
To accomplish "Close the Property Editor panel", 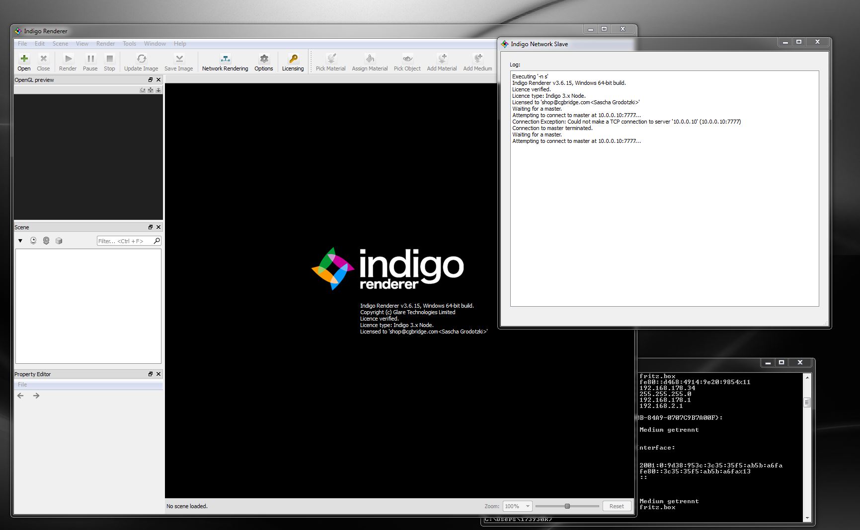I will [158, 374].
